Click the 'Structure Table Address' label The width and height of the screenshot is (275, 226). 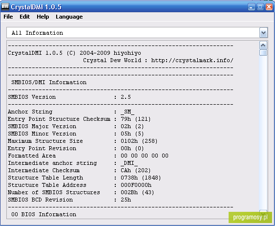[x=47, y=185]
